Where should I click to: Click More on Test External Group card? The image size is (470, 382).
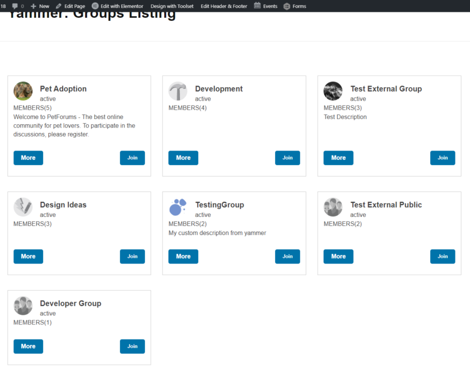(338, 158)
